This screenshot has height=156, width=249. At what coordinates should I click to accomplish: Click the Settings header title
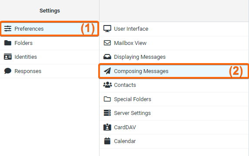(x=50, y=10)
